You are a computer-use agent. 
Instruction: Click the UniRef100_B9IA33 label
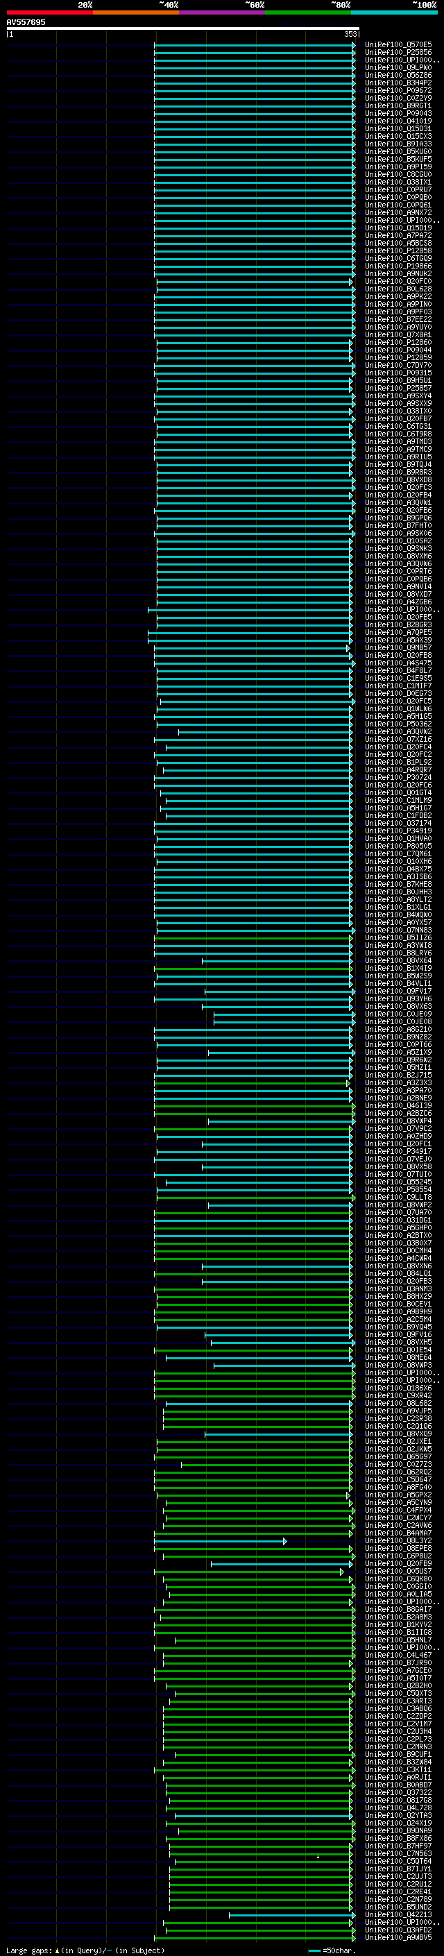click(398, 144)
